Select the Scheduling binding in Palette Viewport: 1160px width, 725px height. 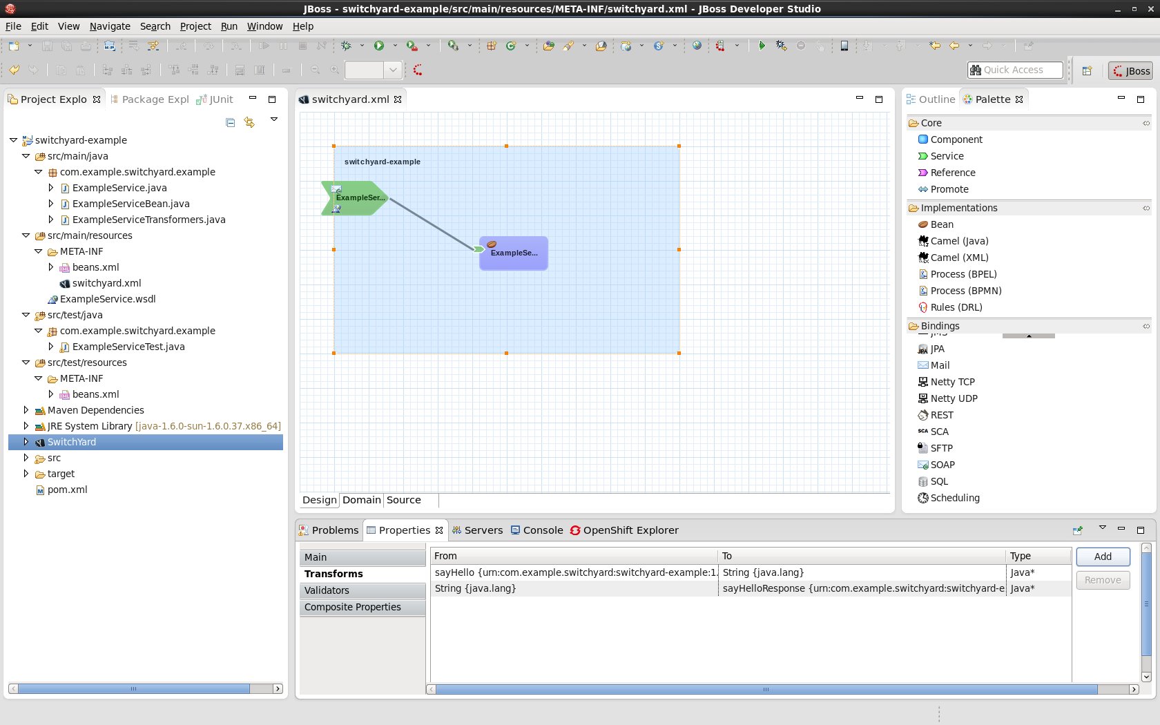tap(948, 498)
